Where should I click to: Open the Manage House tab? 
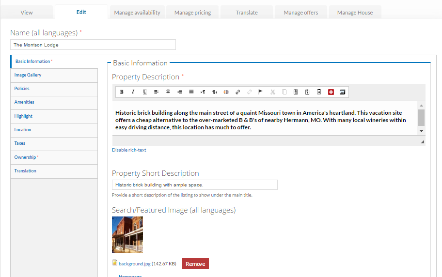click(355, 13)
